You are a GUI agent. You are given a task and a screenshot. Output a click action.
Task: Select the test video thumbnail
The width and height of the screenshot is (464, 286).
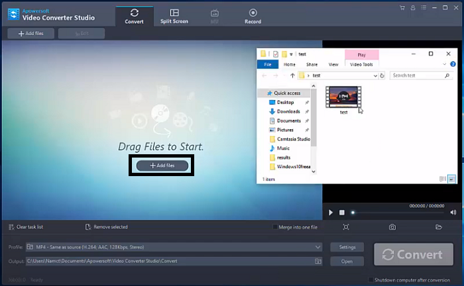pyautogui.click(x=343, y=97)
